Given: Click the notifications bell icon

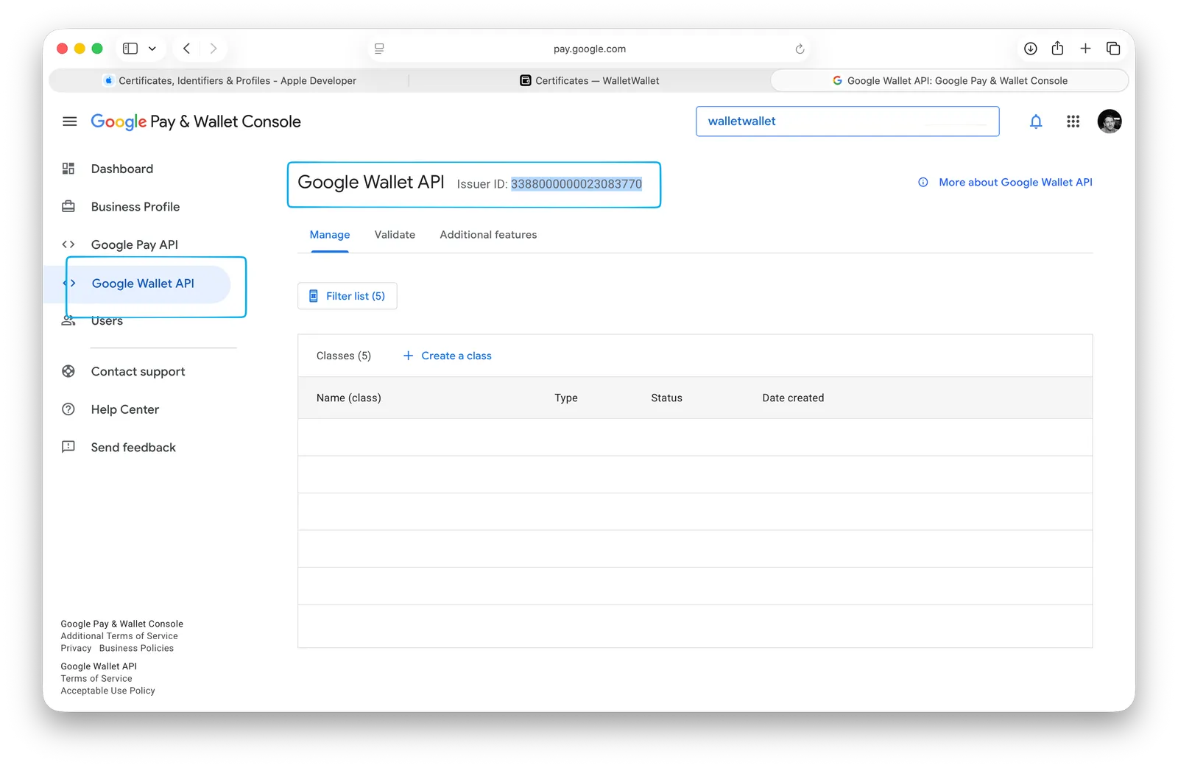Looking at the screenshot, I should [1036, 121].
